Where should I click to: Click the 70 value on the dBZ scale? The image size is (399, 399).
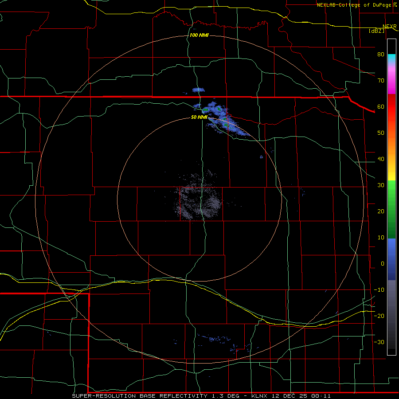click(381, 81)
